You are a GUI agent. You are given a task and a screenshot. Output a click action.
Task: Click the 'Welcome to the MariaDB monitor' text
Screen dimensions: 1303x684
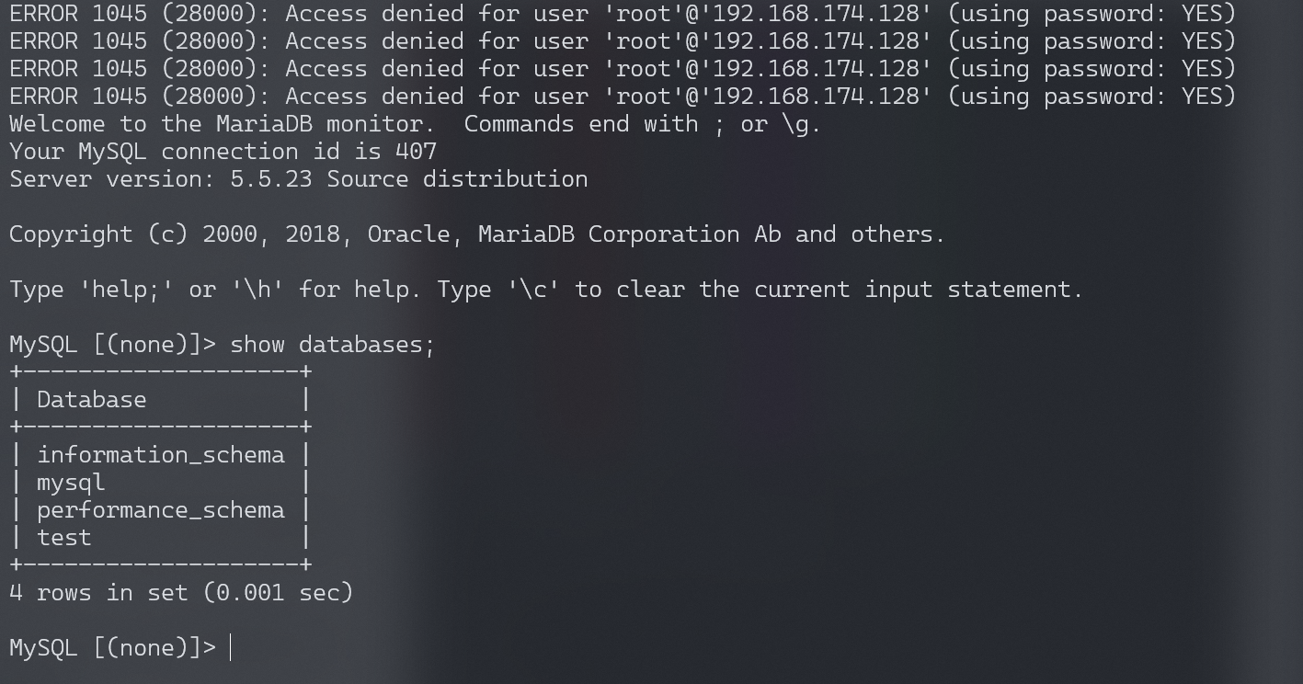point(216,124)
